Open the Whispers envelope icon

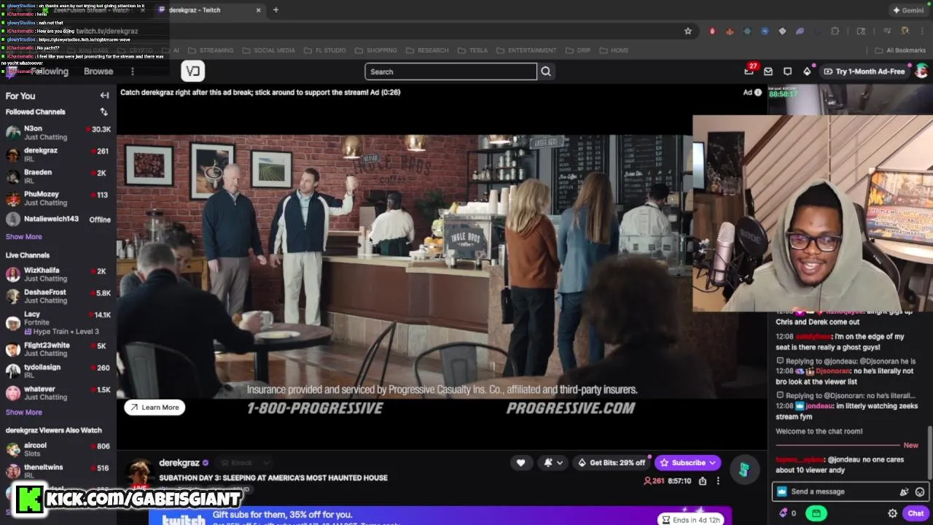[768, 71]
